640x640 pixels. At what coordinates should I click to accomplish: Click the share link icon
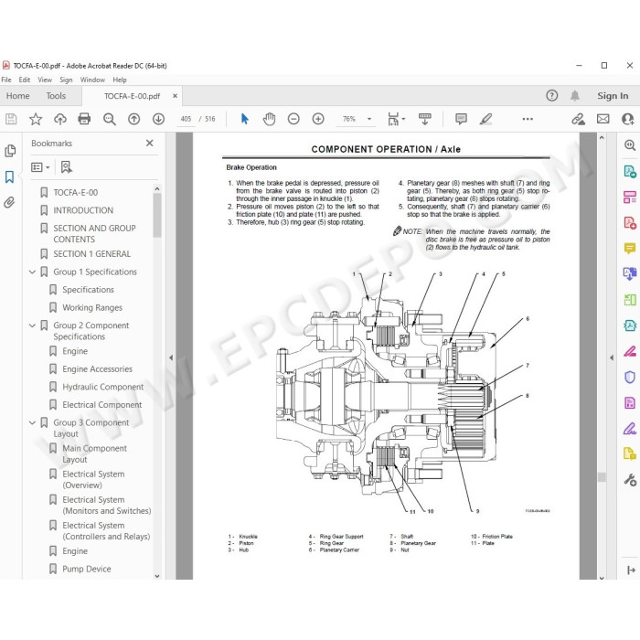578,119
